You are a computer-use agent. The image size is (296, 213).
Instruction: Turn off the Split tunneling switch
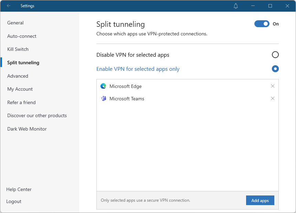pyautogui.click(x=262, y=24)
